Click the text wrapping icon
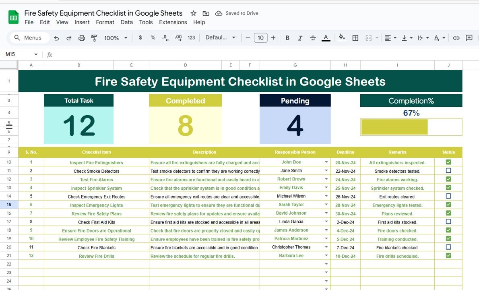The width and height of the screenshot is (479, 290). point(420,38)
